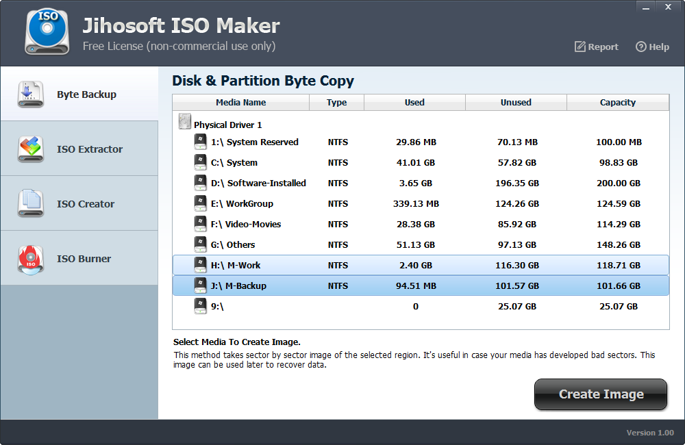The image size is (685, 445).
Task: Select the E:\ WorkGroup partition
Action: click(421, 203)
